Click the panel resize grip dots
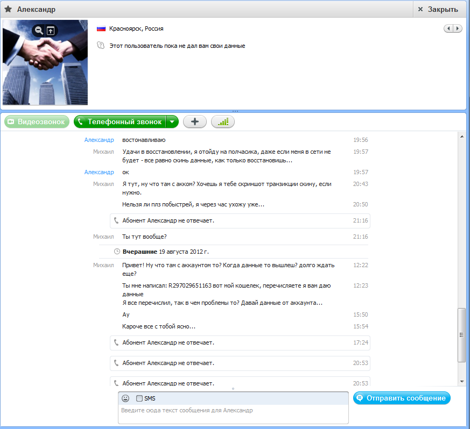 pos(235,111)
